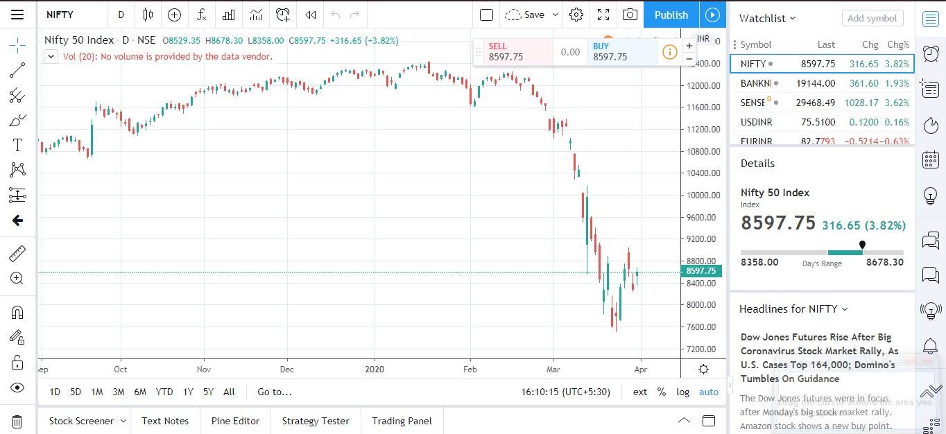Open the Text Notes tab
Viewport: 946px width, 434px height.
pyautogui.click(x=165, y=421)
